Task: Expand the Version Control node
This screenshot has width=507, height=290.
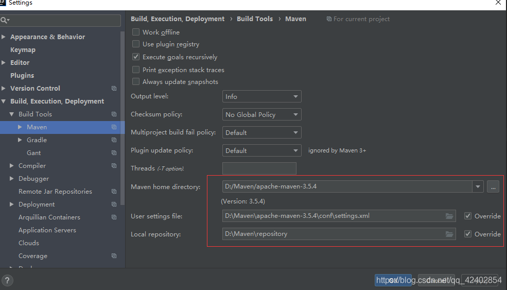Action: point(4,89)
